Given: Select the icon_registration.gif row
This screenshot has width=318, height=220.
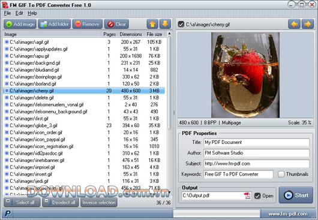Looking at the screenshot, I should pos(84,146).
